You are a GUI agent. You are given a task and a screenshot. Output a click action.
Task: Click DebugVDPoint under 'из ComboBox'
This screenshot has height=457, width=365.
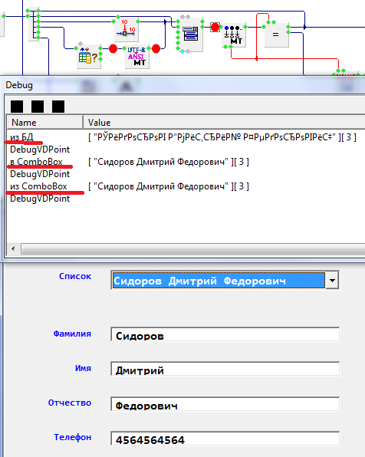[x=40, y=199]
